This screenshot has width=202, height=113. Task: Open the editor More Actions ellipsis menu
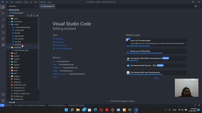click(199, 6)
